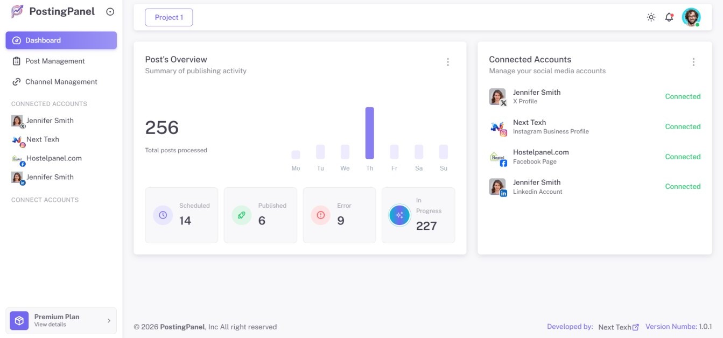Click the Published rocket icon

tap(242, 215)
